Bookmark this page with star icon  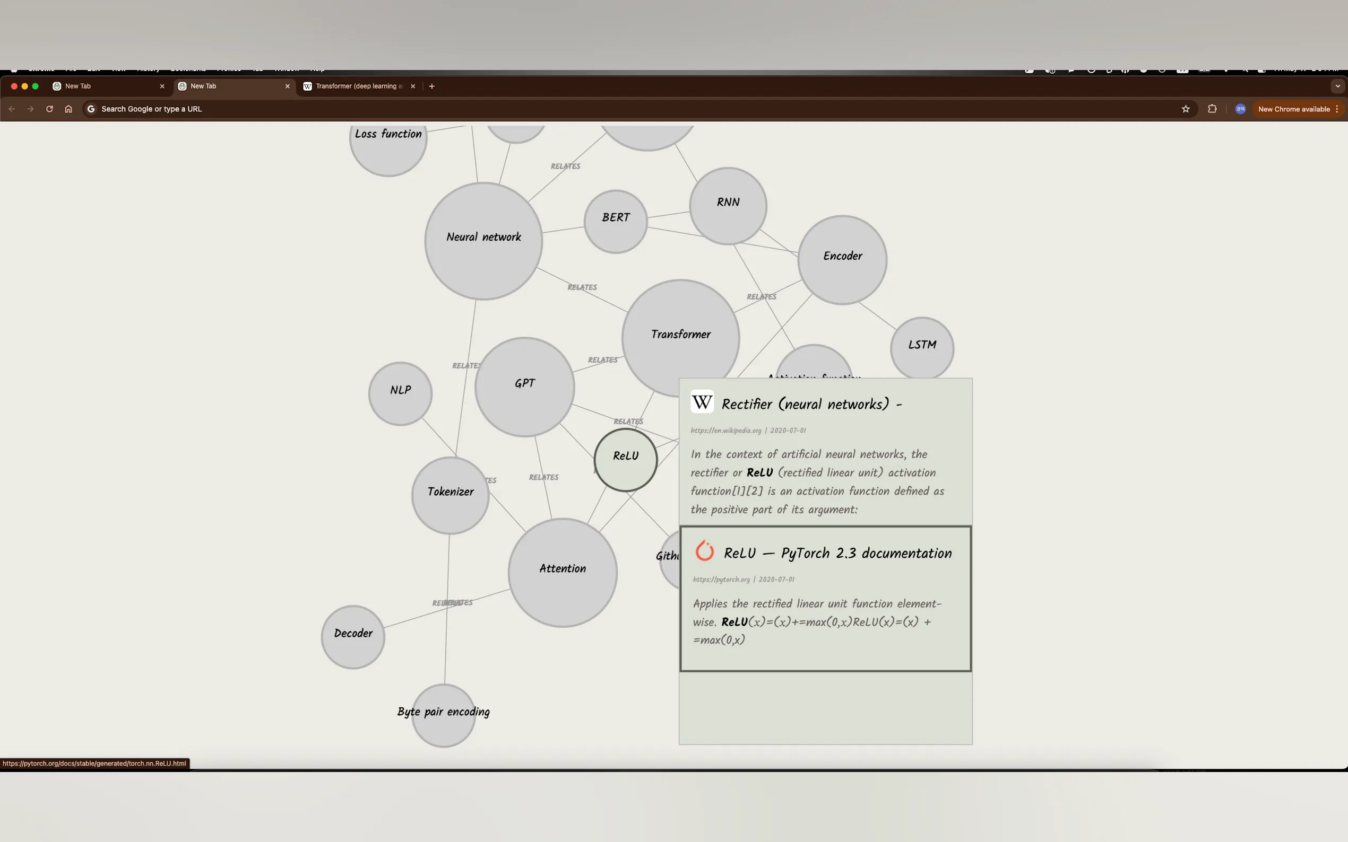tap(1185, 109)
